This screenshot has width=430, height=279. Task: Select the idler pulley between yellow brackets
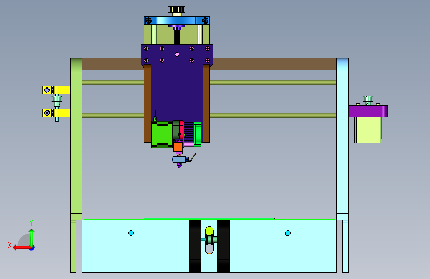pos(57,101)
